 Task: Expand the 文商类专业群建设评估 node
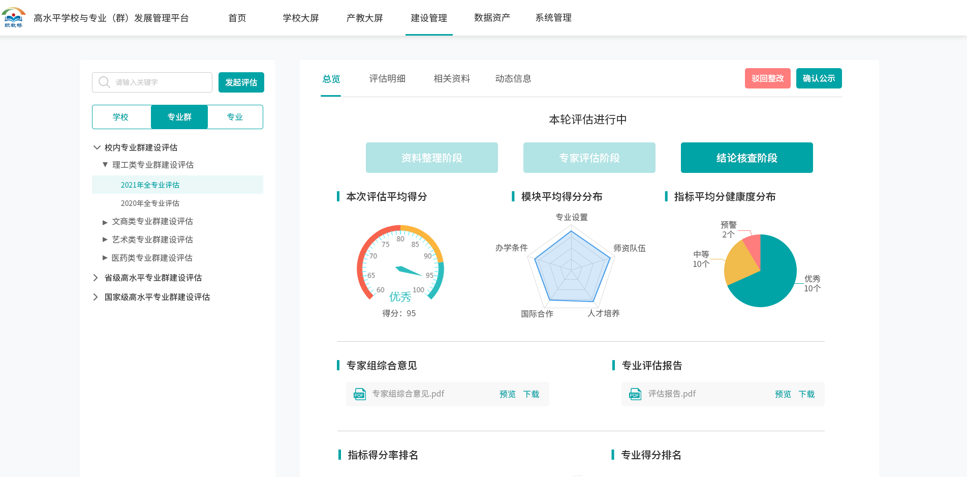(x=105, y=222)
